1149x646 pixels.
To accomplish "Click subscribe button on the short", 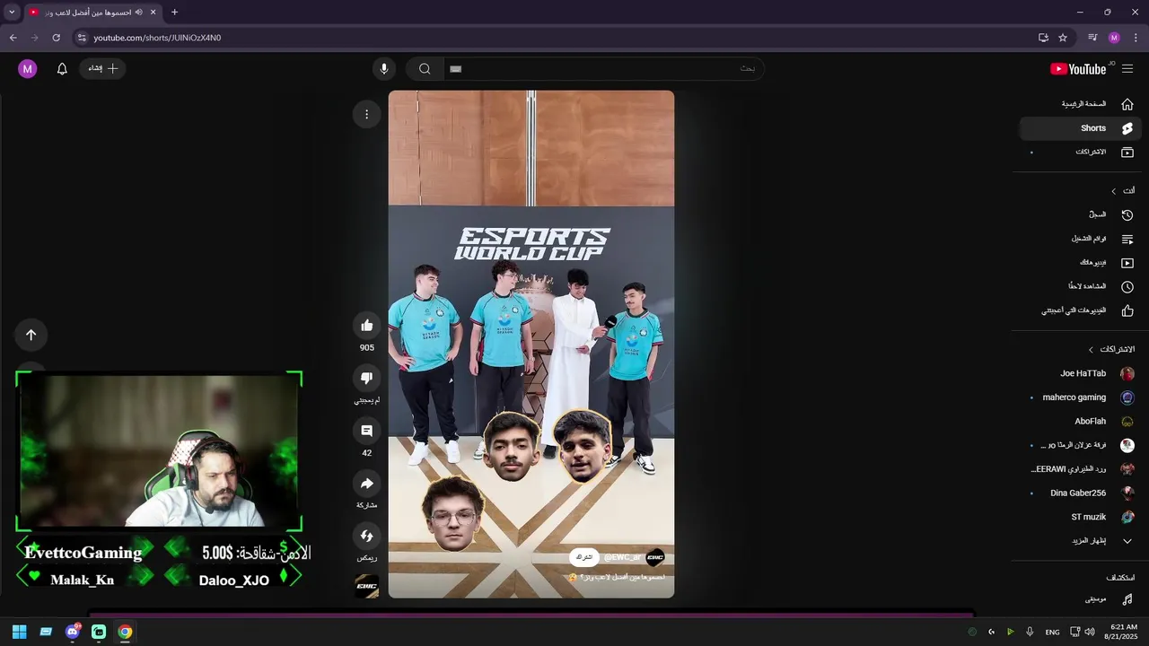I will point(584,557).
